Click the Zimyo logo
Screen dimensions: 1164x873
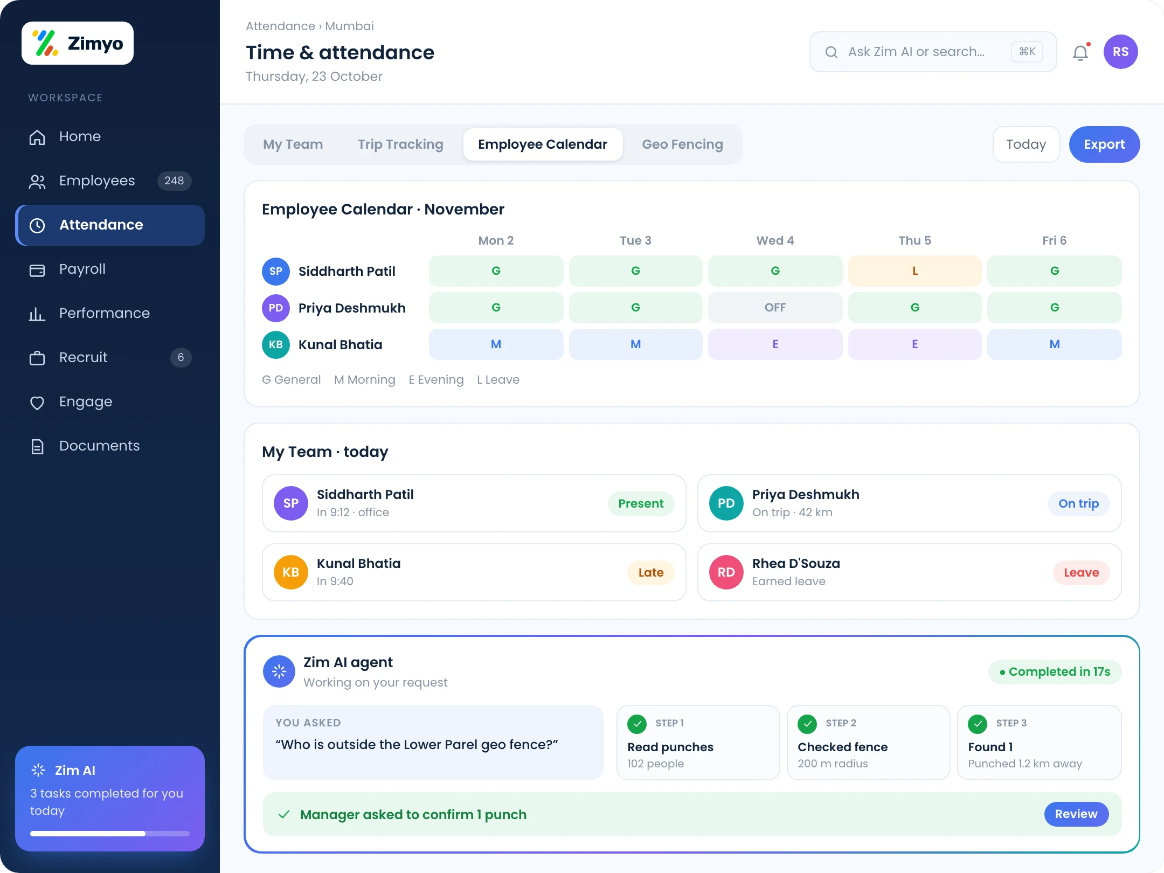(x=78, y=43)
